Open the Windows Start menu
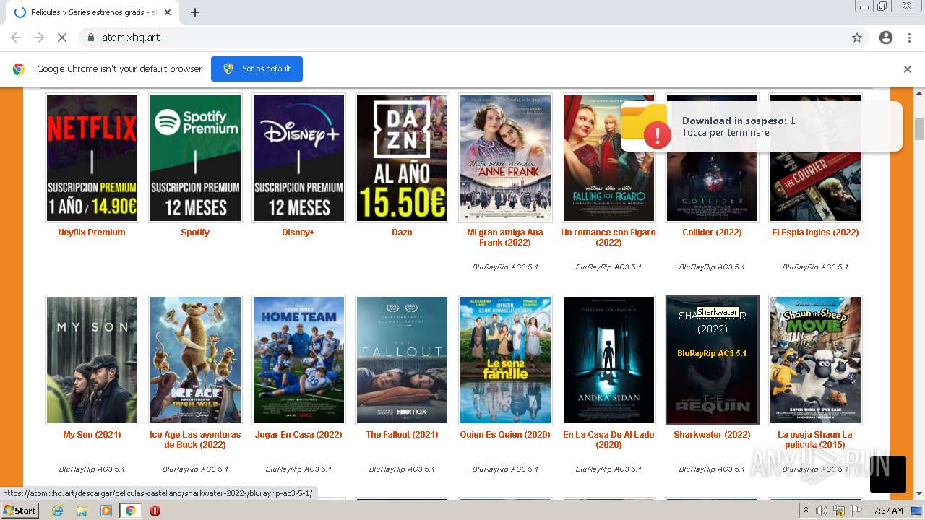This screenshot has height=520, width=925. tap(20, 511)
